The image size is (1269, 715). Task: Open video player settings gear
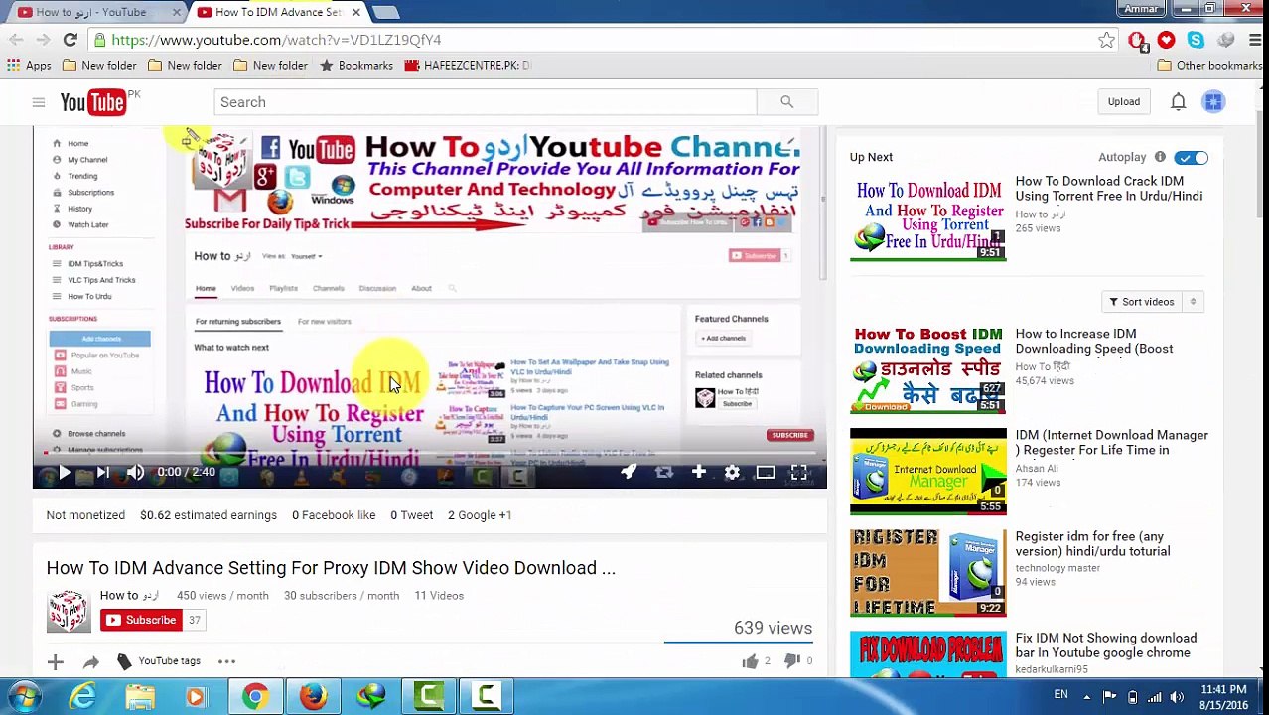tap(732, 473)
